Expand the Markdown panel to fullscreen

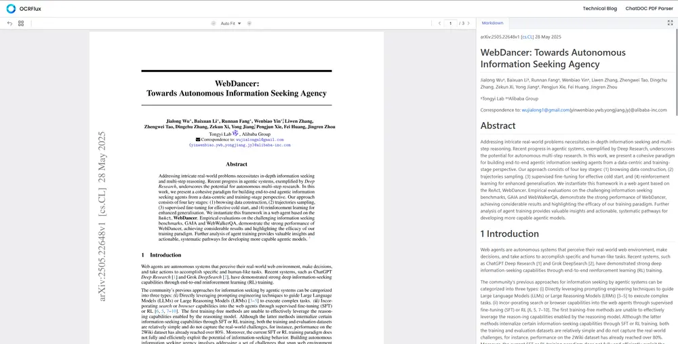(x=671, y=22)
